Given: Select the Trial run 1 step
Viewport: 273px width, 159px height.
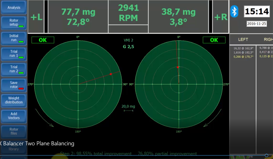Looking at the screenshot, I should pyautogui.click(x=14, y=53).
